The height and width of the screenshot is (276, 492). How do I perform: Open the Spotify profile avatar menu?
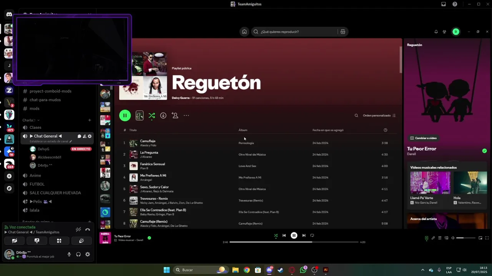(x=456, y=32)
